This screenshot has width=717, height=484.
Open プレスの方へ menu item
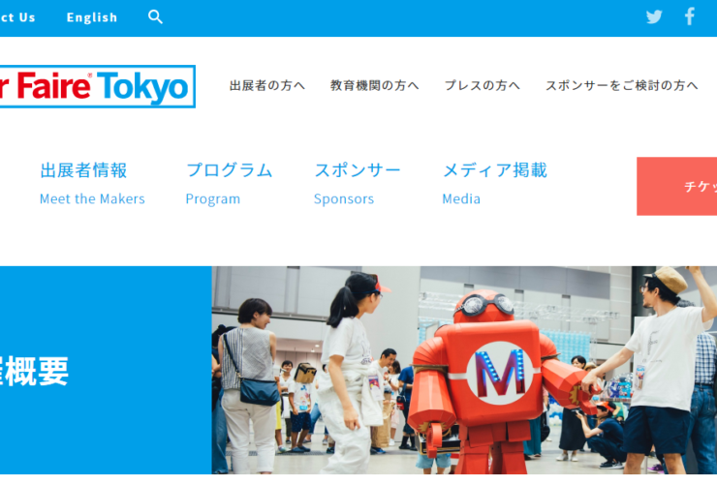click(x=482, y=85)
